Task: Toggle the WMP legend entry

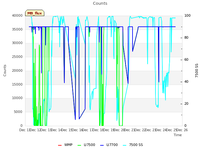Action: [65, 145]
